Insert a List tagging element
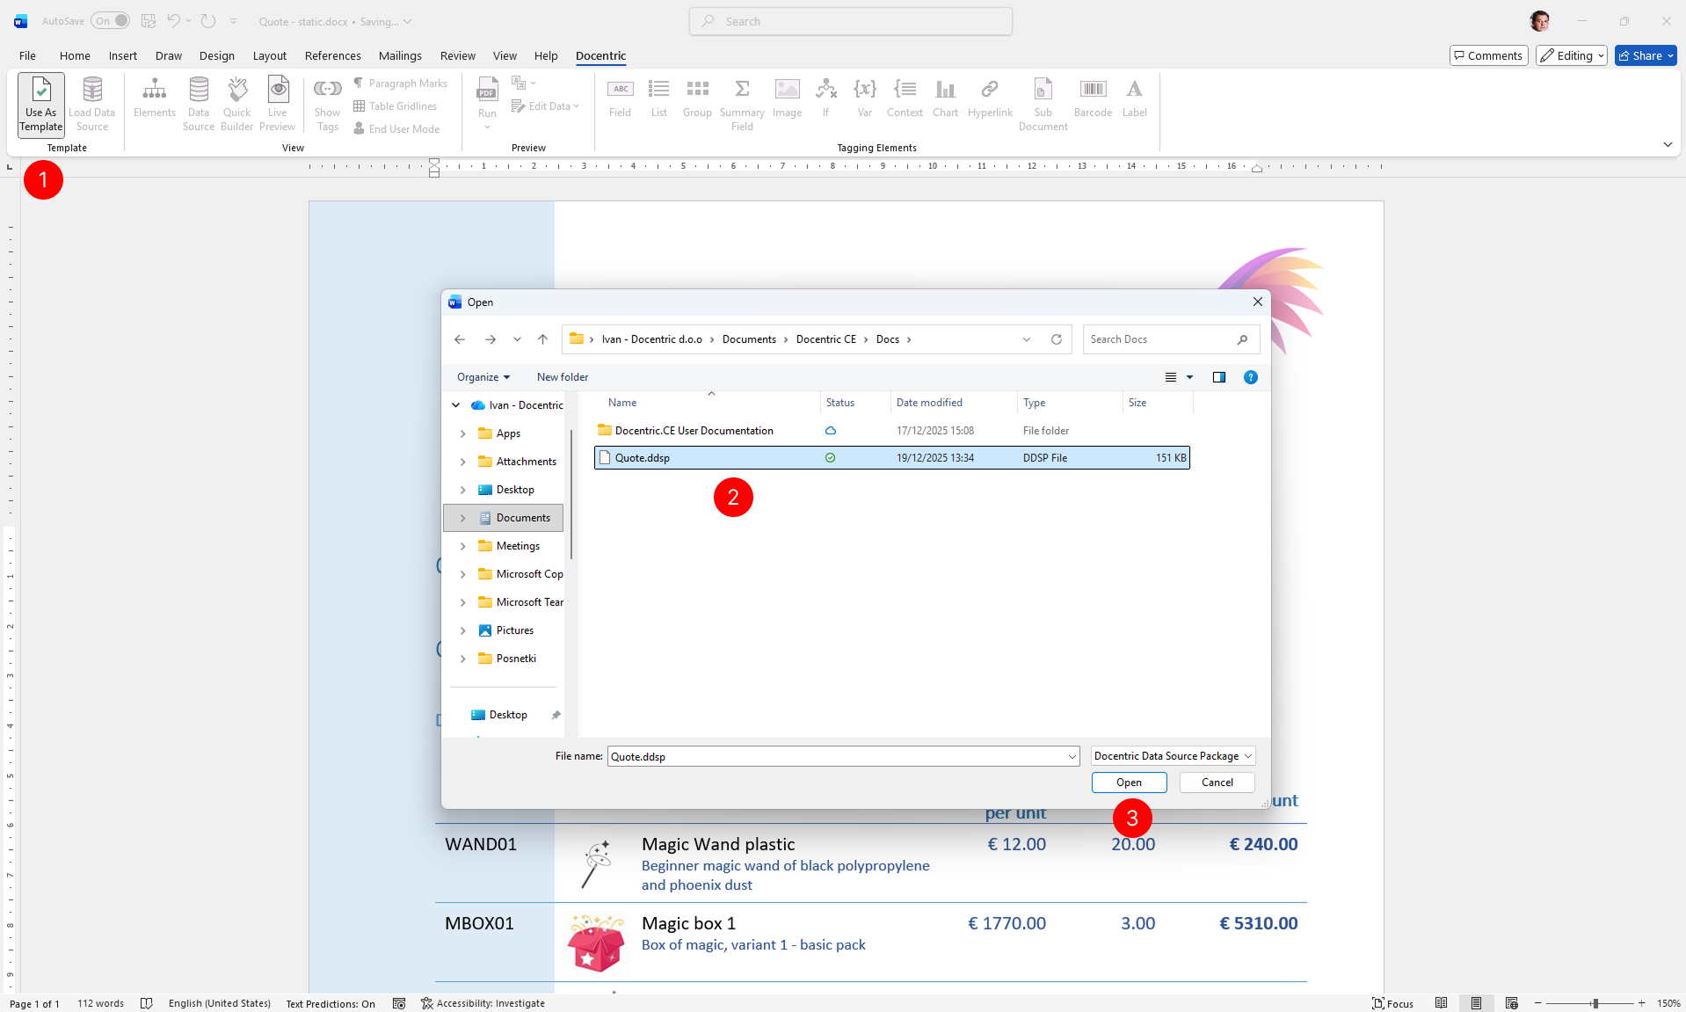 (659, 98)
